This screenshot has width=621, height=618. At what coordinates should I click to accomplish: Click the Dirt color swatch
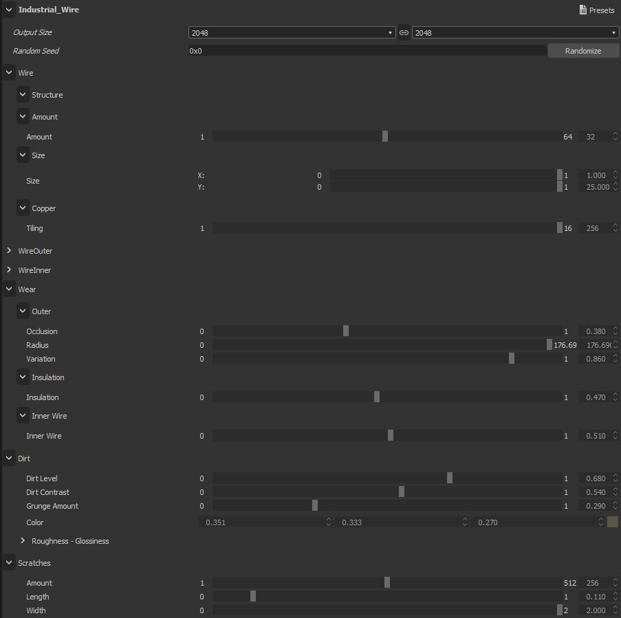pos(612,522)
